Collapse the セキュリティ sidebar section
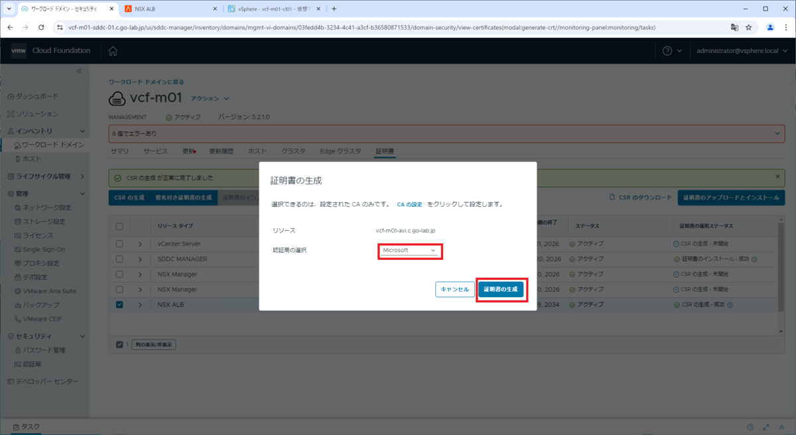 (x=82, y=336)
